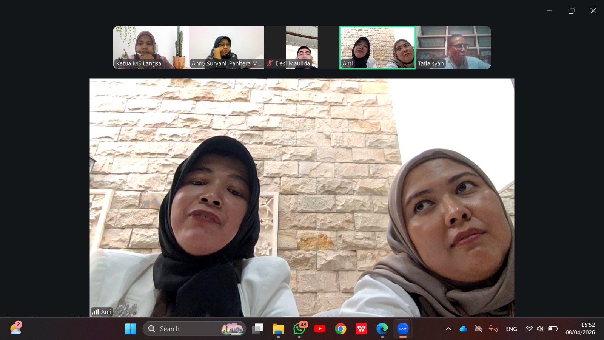The image size is (604, 340).
Task: Click Ami's network signal strength icon
Action: point(96,312)
